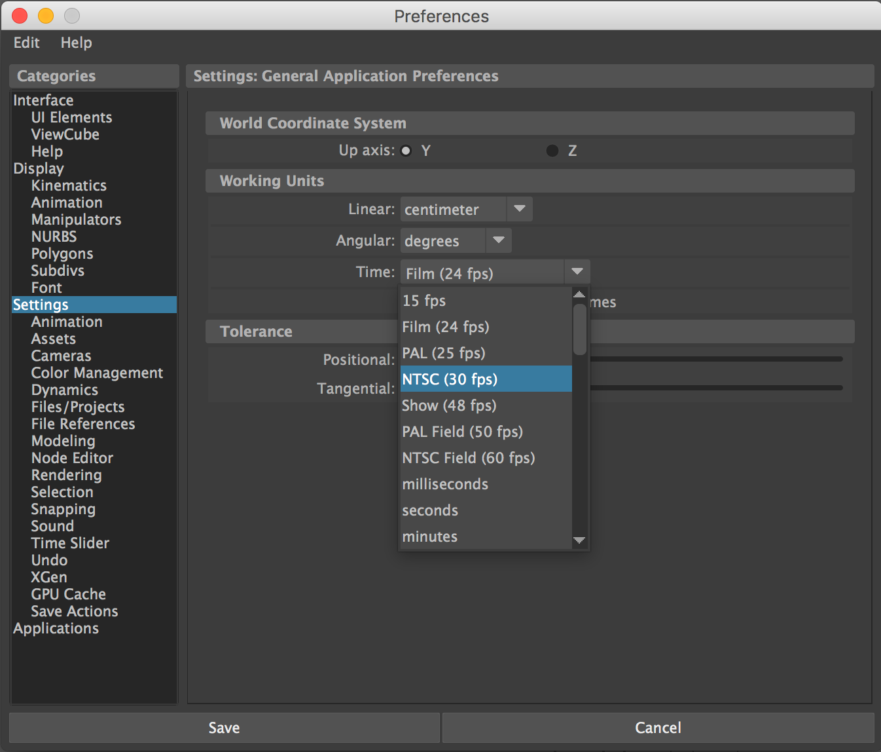Open the Time units dropdown
881x752 pixels.
(x=577, y=271)
